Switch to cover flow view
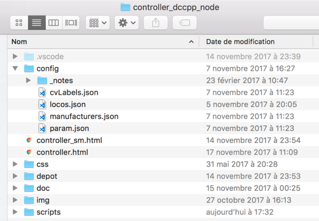Viewport: 319px width, 221px height. (71, 22)
